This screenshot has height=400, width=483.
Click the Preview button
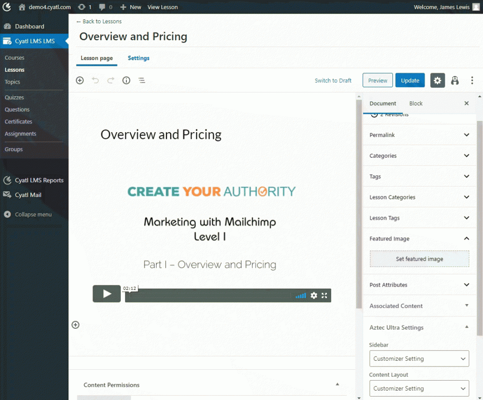click(x=378, y=80)
